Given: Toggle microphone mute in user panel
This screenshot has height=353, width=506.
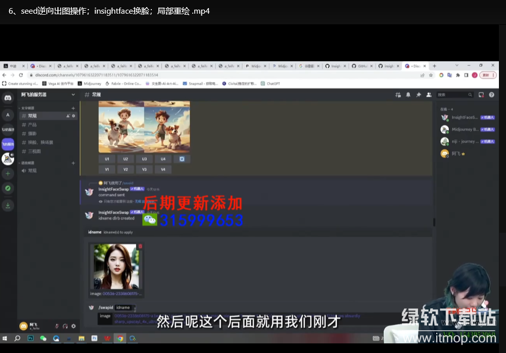Looking at the screenshot, I should pyautogui.click(x=57, y=326).
